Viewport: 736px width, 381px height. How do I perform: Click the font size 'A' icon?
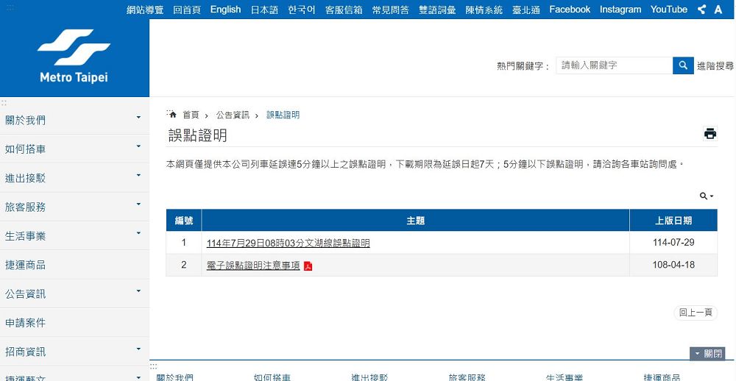point(718,10)
